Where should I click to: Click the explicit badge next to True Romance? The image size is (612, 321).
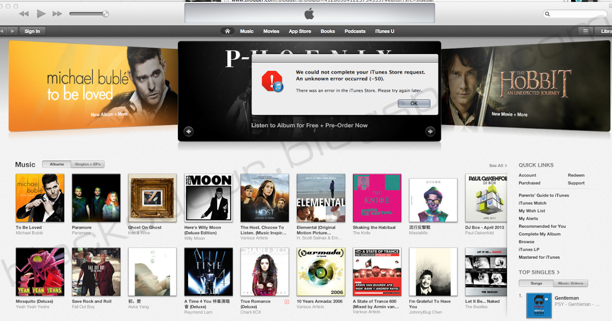click(x=287, y=302)
